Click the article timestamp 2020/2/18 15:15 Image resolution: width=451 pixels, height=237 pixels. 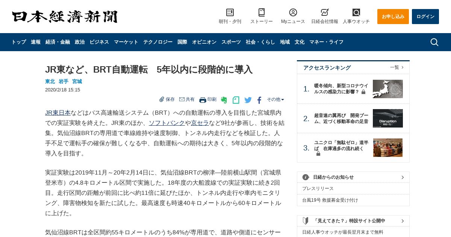pyautogui.click(x=62, y=90)
